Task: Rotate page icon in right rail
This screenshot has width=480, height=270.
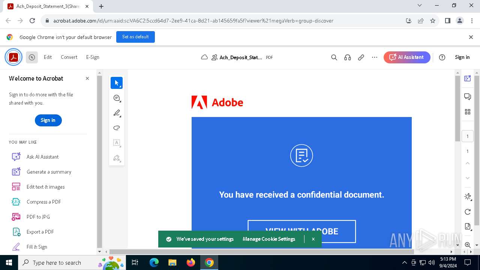Action: pos(468,212)
